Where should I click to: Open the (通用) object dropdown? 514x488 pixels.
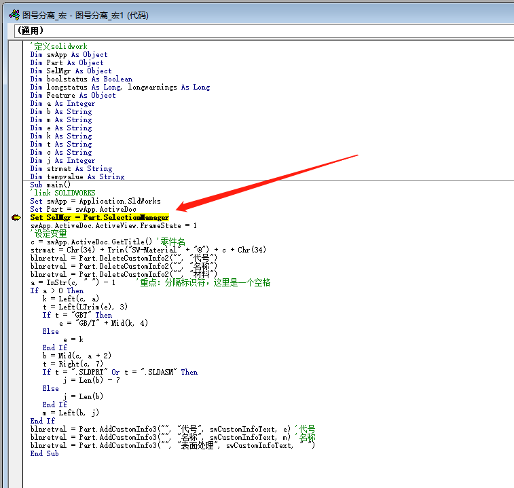(x=264, y=31)
